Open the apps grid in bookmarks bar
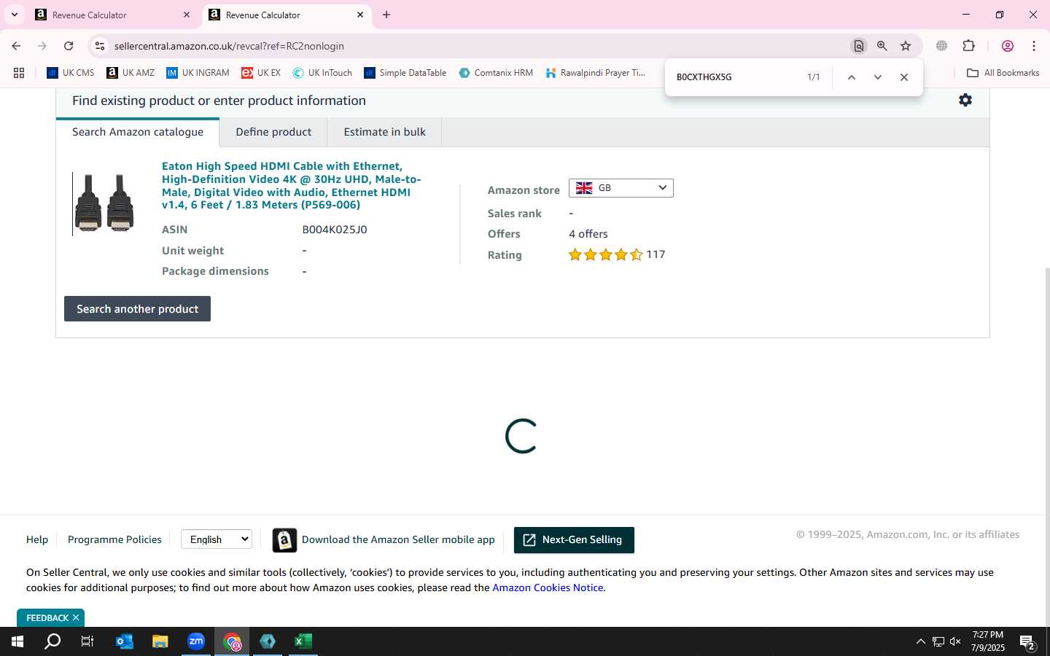This screenshot has width=1050, height=656. click(x=19, y=73)
